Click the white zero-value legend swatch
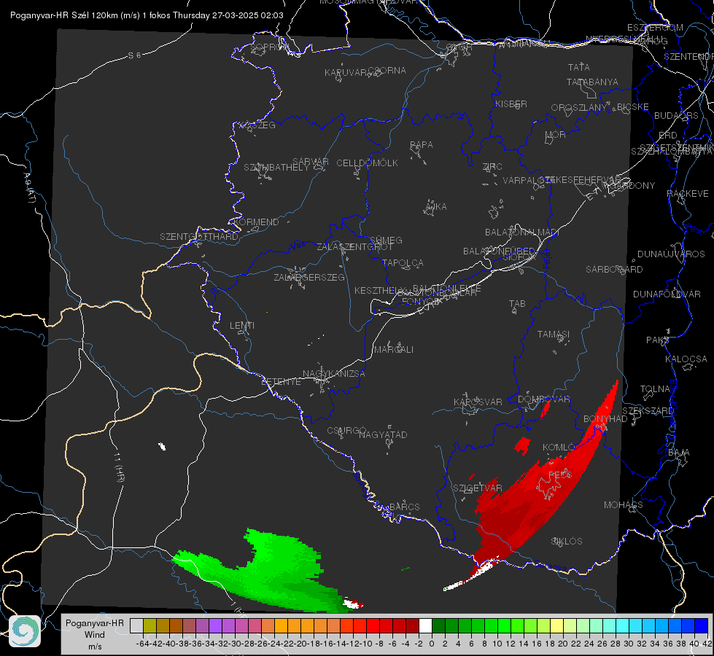 point(425,626)
